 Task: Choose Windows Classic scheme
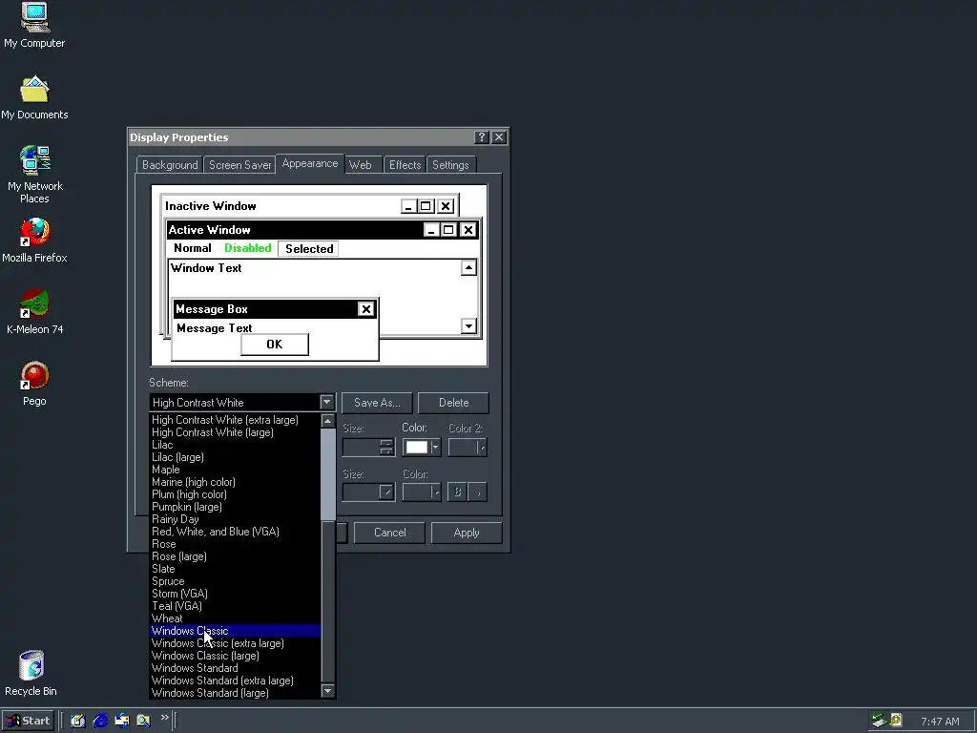pos(235,631)
